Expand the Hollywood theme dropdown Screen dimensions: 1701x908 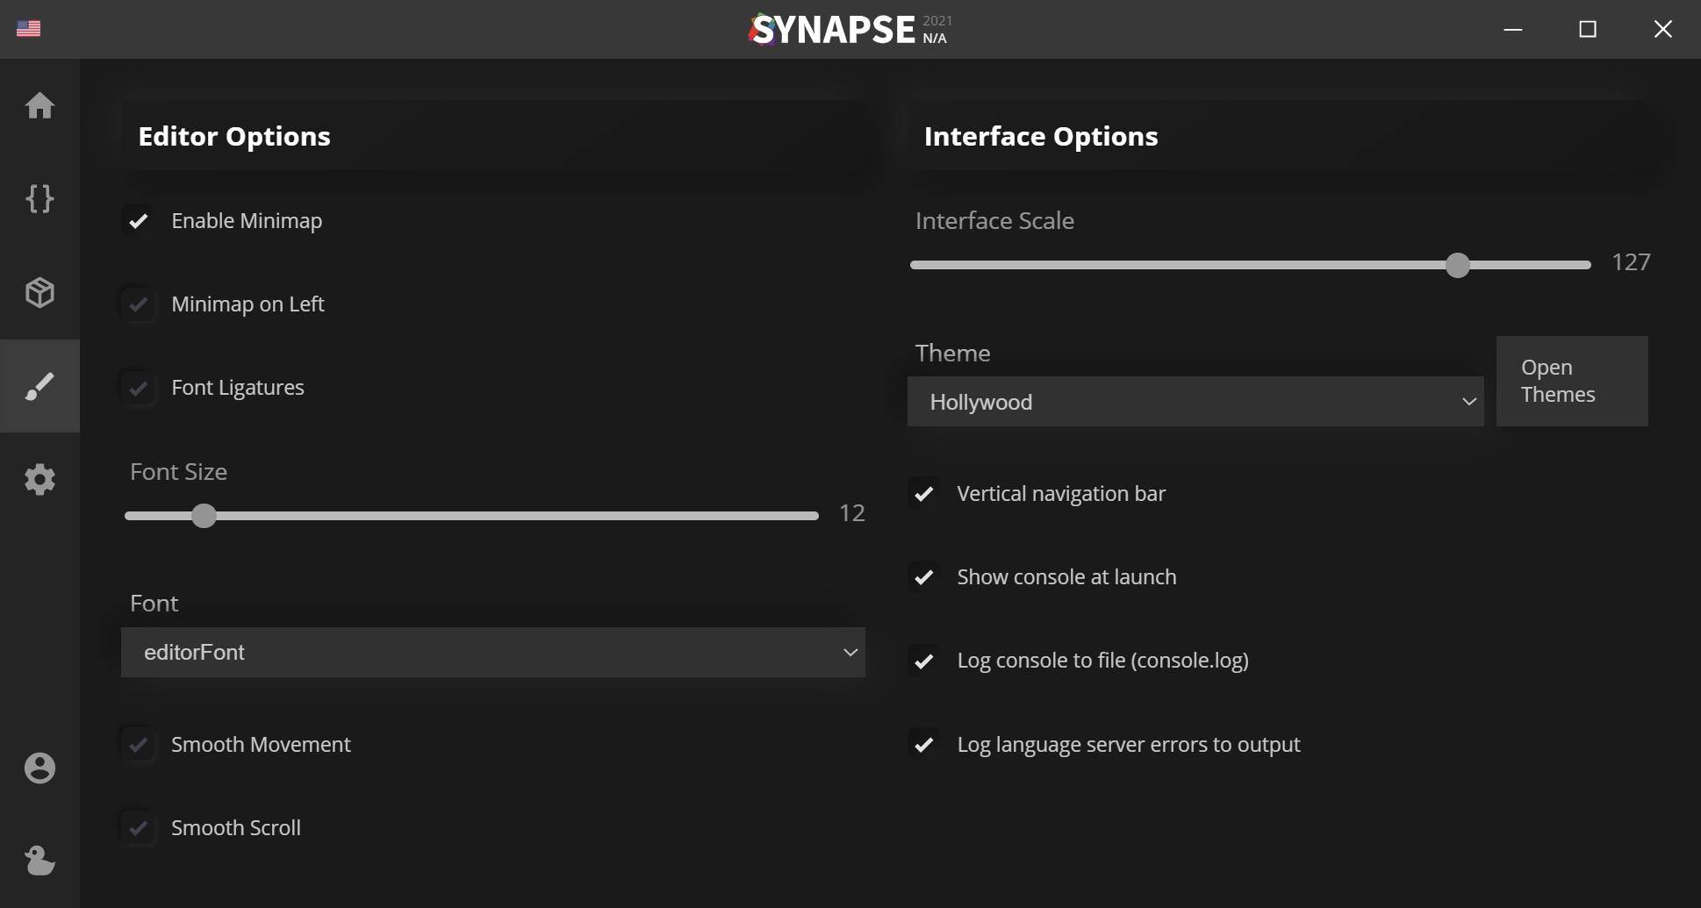(x=1195, y=402)
